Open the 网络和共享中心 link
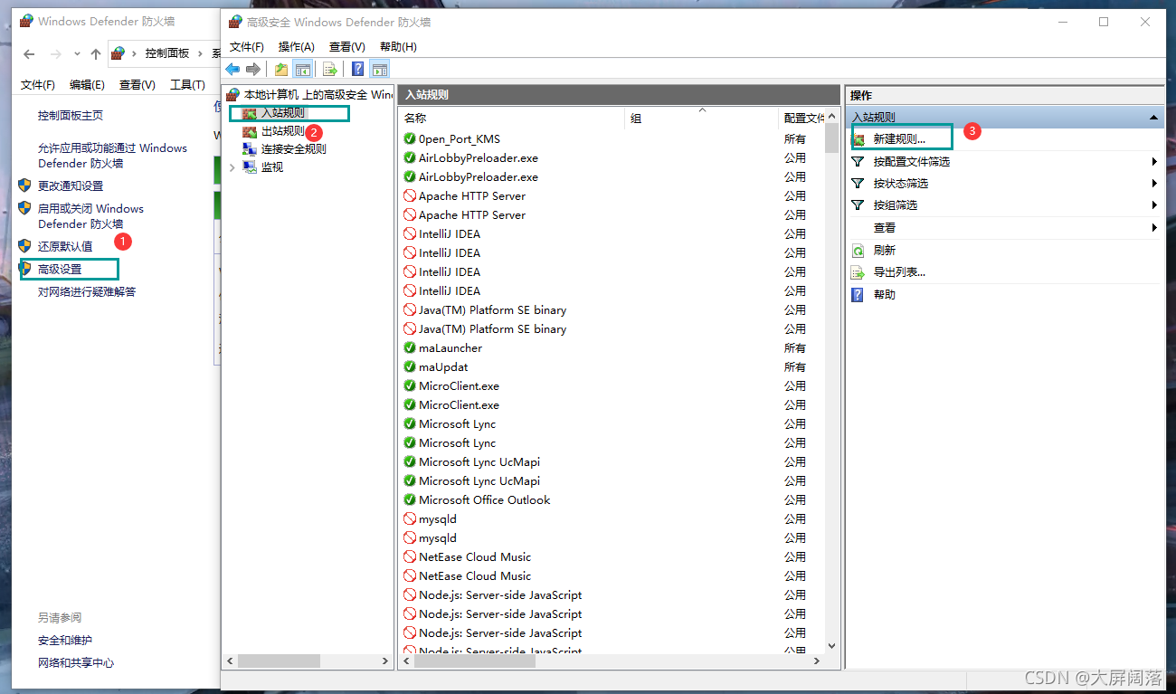 [x=76, y=662]
